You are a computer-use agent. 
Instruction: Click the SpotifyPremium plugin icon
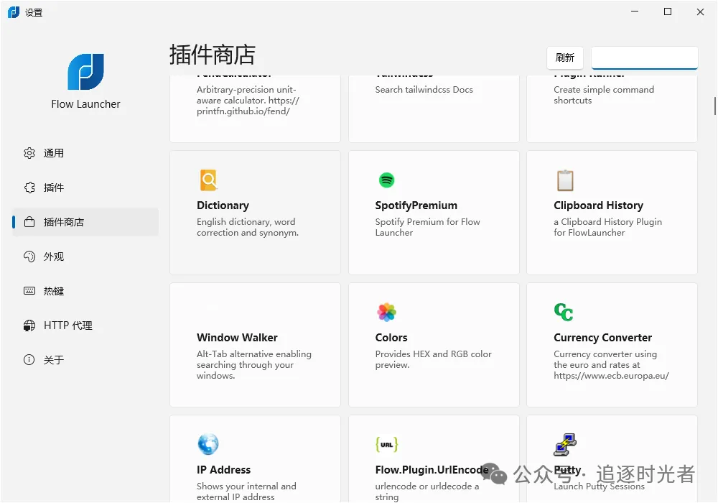[x=387, y=180]
